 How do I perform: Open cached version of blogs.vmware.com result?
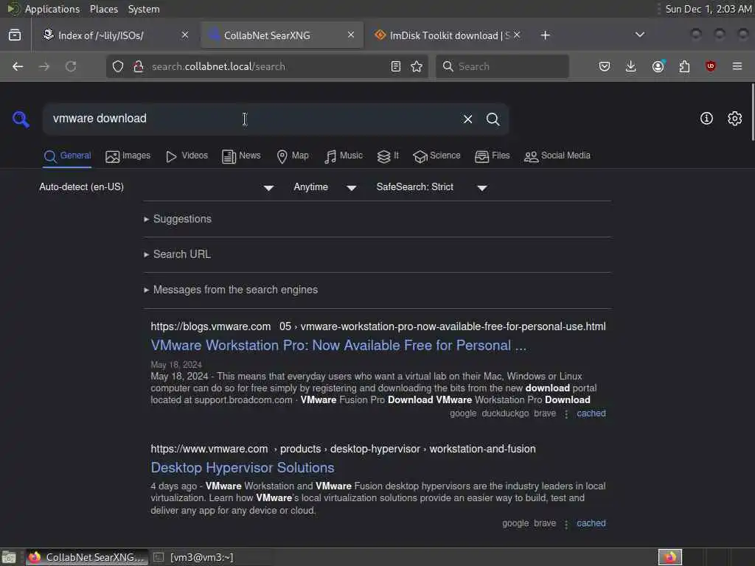pyautogui.click(x=591, y=413)
